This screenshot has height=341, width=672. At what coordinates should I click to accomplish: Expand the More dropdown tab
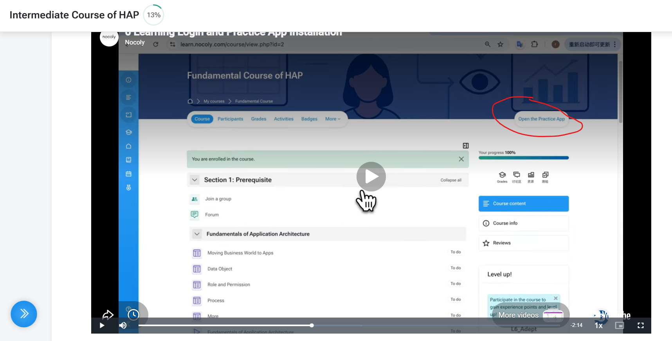pyautogui.click(x=333, y=119)
